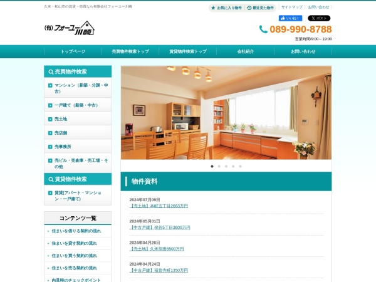Select third slideshow dot indicator

[226, 167]
